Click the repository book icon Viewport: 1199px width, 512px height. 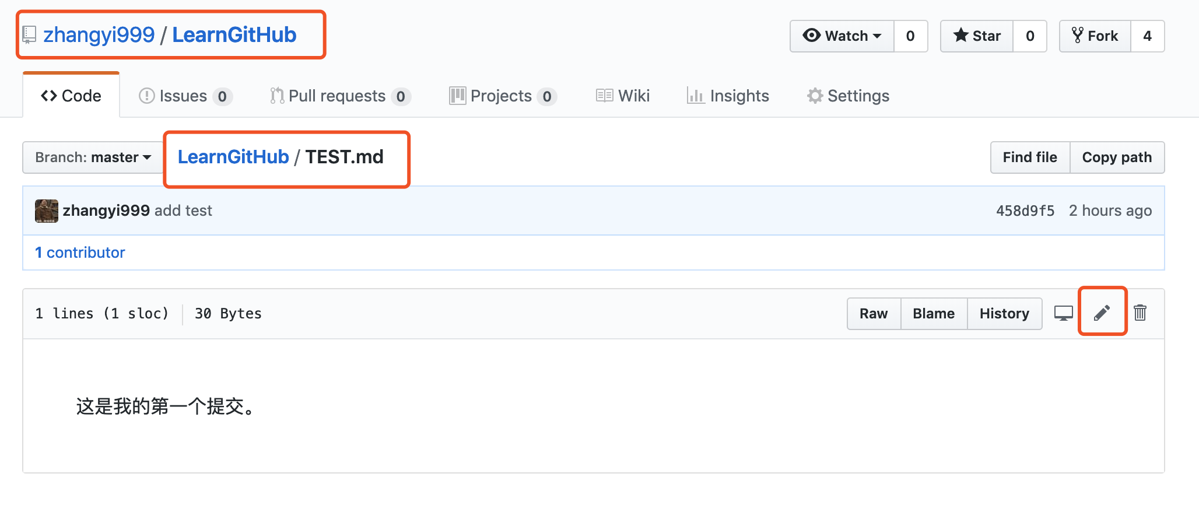29,35
